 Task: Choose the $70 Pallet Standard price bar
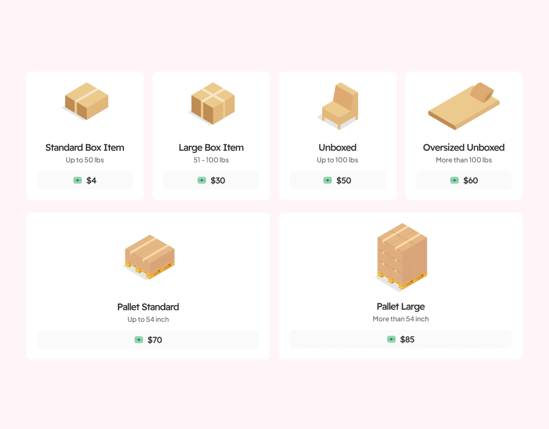click(148, 340)
